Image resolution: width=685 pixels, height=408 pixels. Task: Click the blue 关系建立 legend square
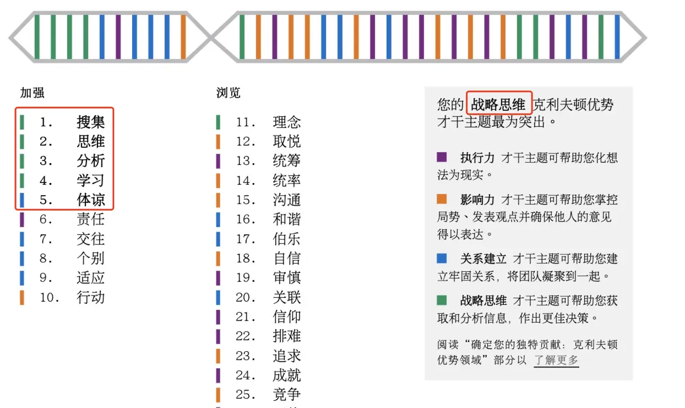tap(442, 258)
